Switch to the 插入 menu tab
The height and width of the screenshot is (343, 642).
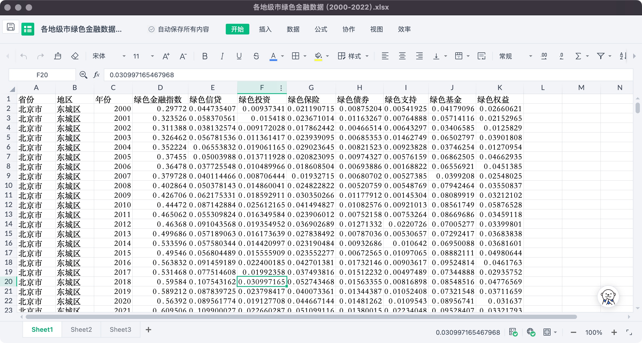(265, 29)
